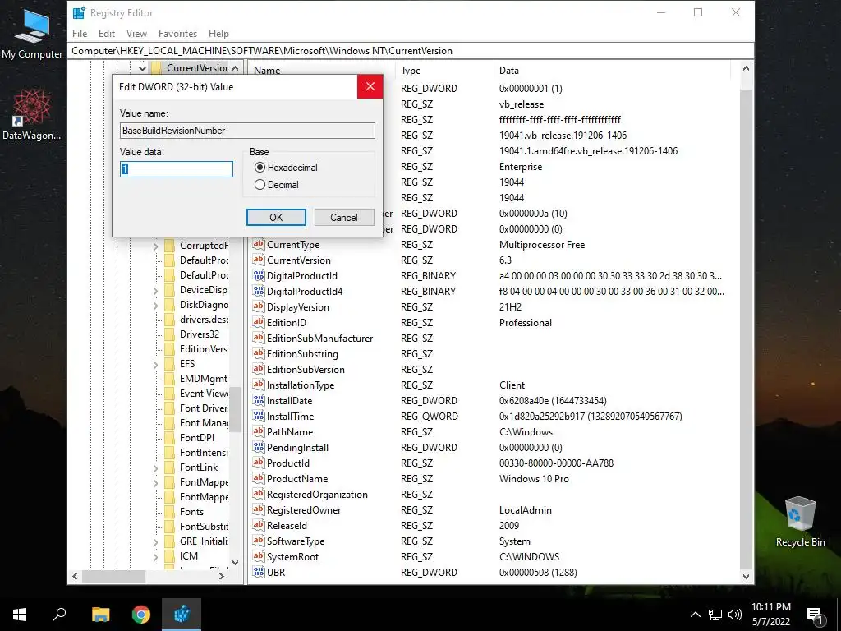The width and height of the screenshot is (841, 631).
Task: Click the Value data input field
Action: pyautogui.click(x=177, y=169)
